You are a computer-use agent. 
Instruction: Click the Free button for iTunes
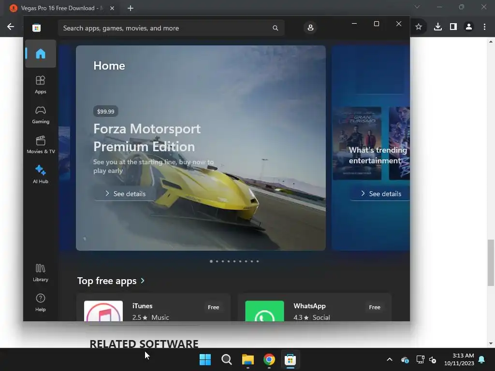coord(213,307)
